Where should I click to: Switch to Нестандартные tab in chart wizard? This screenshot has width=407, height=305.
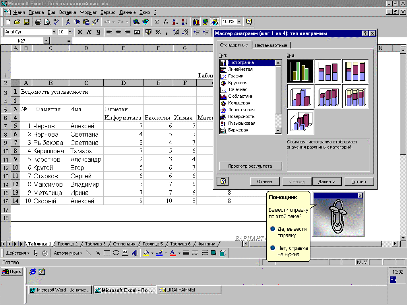click(x=271, y=45)
